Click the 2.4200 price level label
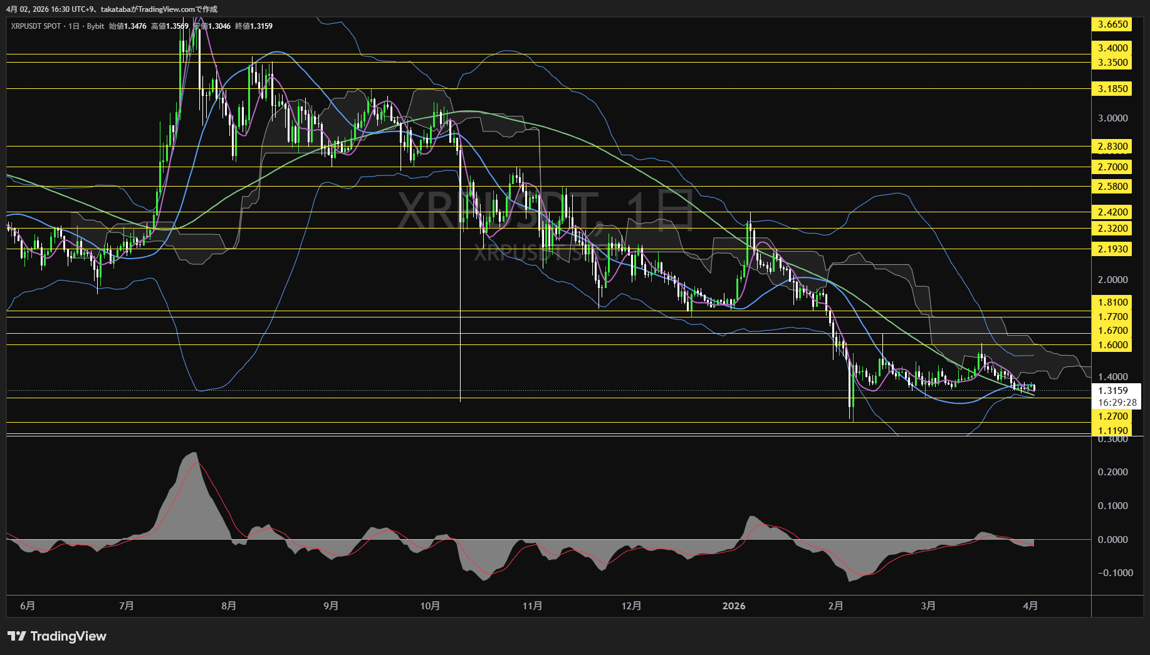 click(1112, 212)
